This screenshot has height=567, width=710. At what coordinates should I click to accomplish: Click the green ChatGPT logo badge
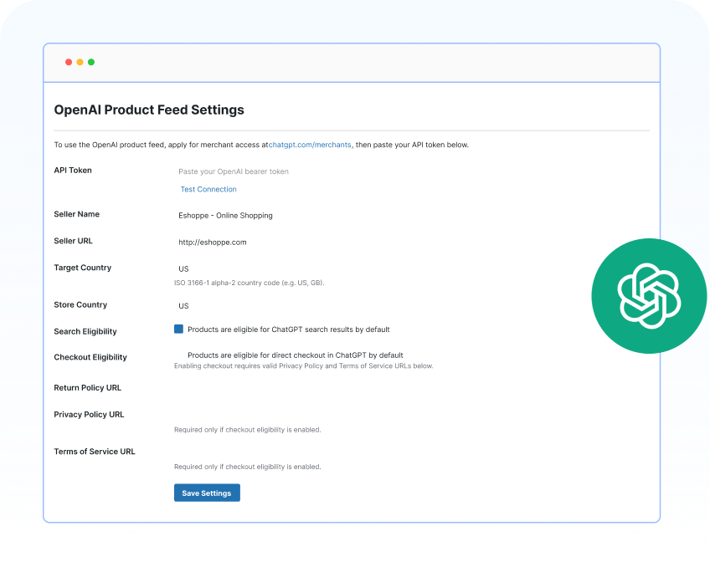649,296
